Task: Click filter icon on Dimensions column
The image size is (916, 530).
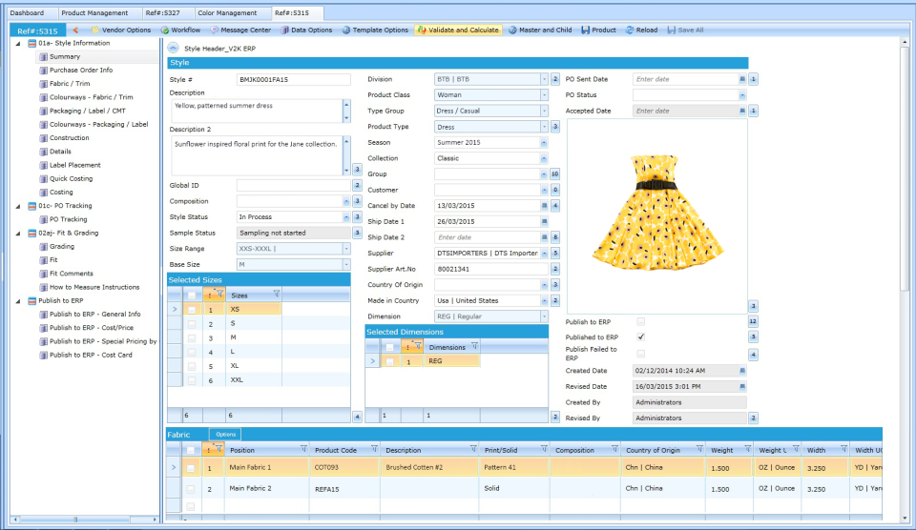Action: point(475,346)
